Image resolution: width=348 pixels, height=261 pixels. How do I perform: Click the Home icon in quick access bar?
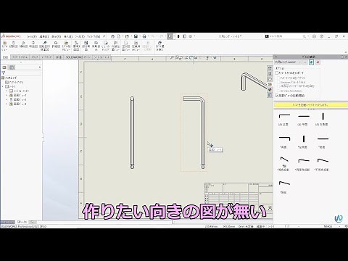112,36
